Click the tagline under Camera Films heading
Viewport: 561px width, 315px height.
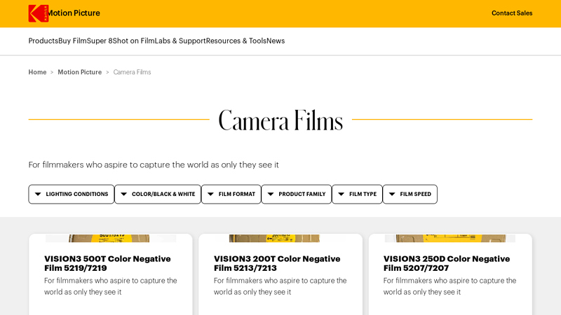(x=154, y=164)
